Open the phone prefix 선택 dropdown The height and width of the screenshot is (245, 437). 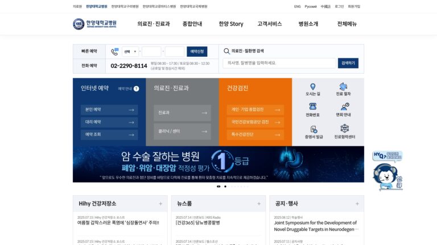click(x=130, y=52)
